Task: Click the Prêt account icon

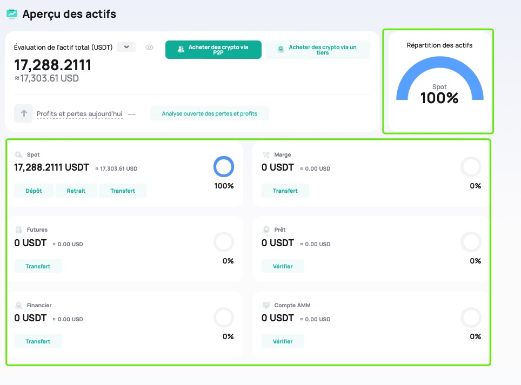Action: pyautogui.click(x=266, y=230)
